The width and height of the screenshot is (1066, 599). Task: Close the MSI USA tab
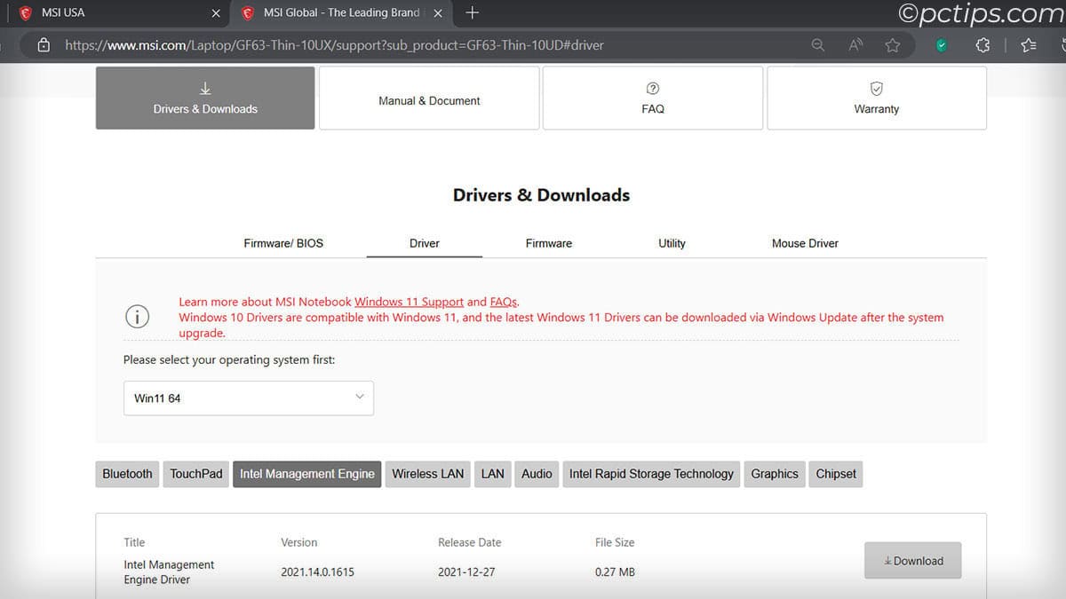[x=216, y=13]
